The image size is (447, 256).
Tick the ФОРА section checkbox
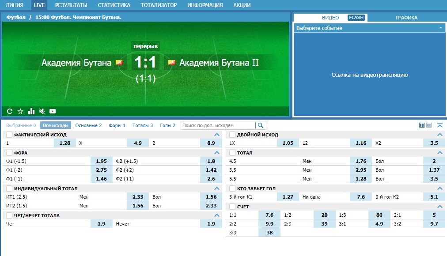click(x=9, y=153)
